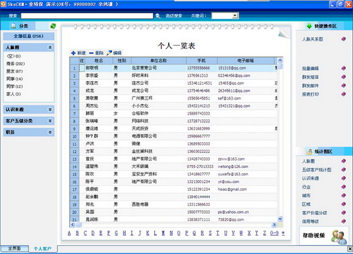Click the pink icon beside 认识来源 in statistics
353x254 pixels.
343,178
